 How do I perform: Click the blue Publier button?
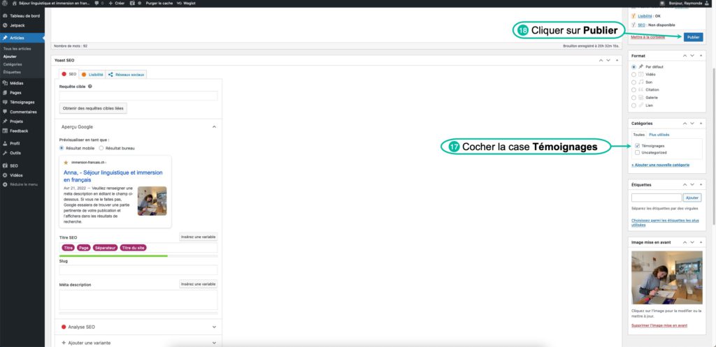pyautogui.click(x=693, y=37)
